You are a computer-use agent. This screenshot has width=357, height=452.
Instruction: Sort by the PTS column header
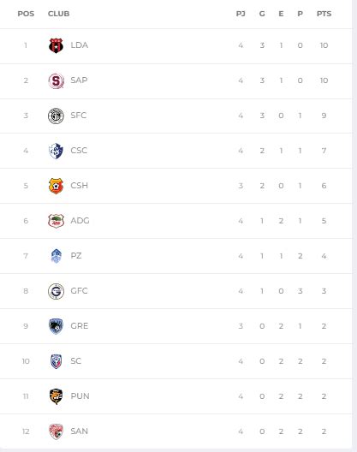(x=324, y=14)
